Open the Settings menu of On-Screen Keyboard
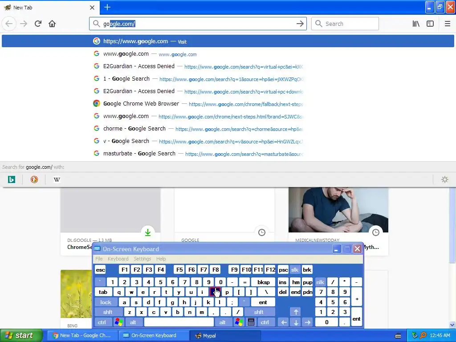Screen dimensions: 456x342 [142, 259]
